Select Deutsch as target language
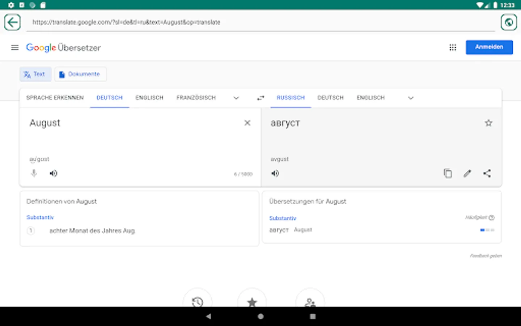 coord(330,98)
